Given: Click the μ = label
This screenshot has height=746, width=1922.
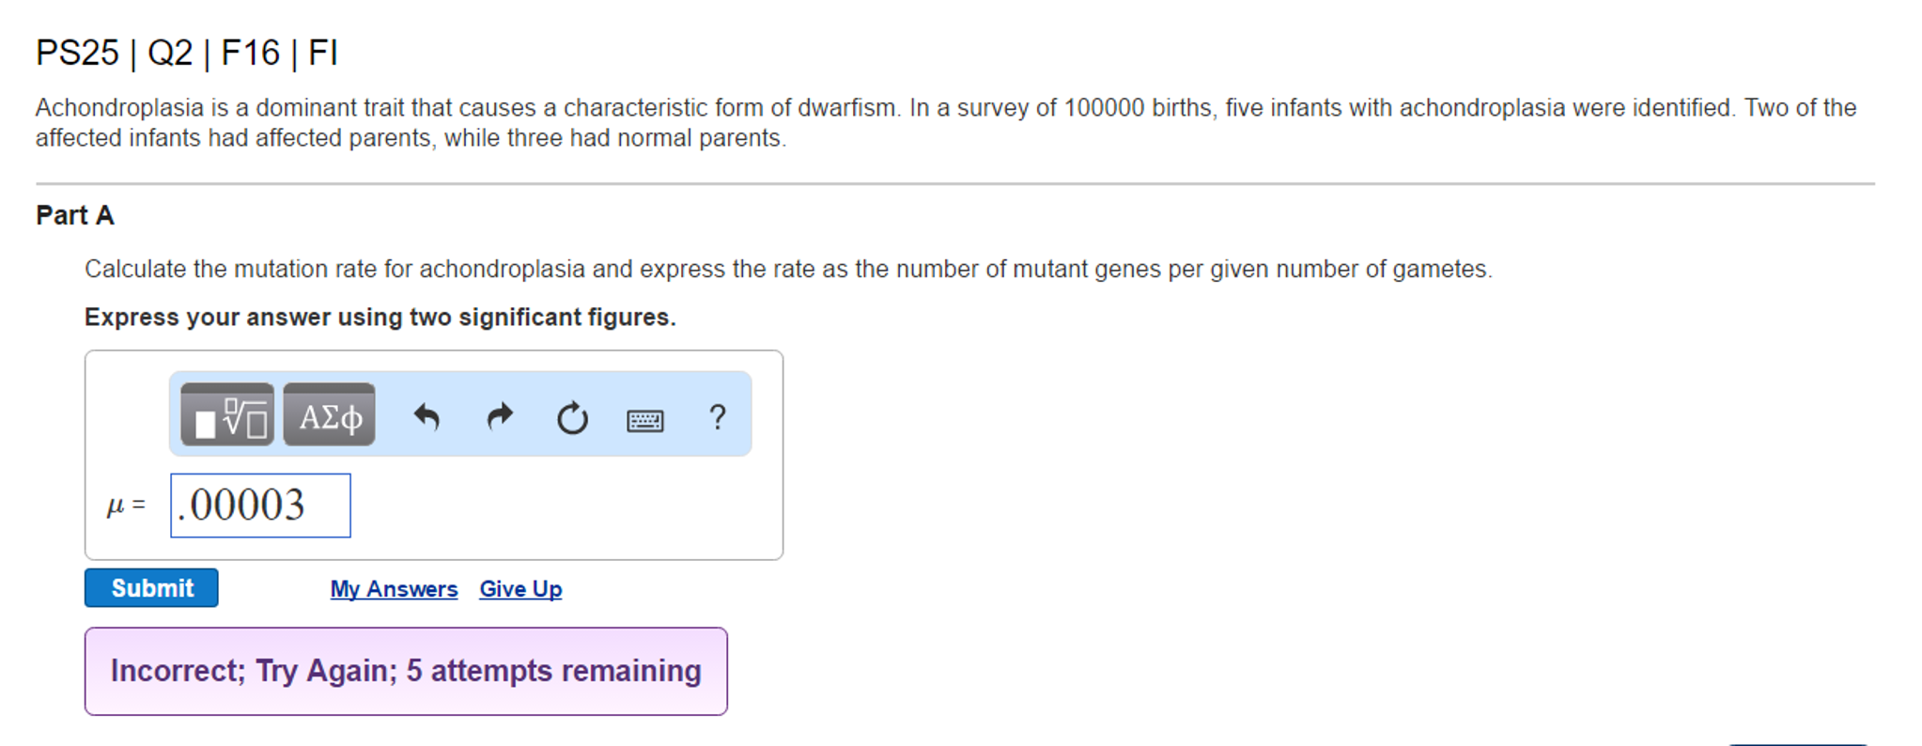Looking at the screenshot, I should tap(126, 505).
